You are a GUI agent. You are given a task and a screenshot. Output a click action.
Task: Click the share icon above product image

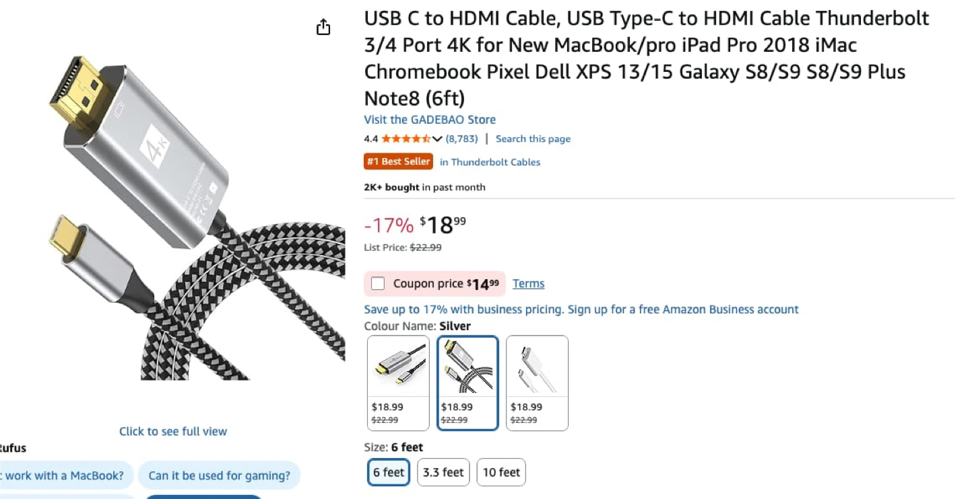(323, 27)
